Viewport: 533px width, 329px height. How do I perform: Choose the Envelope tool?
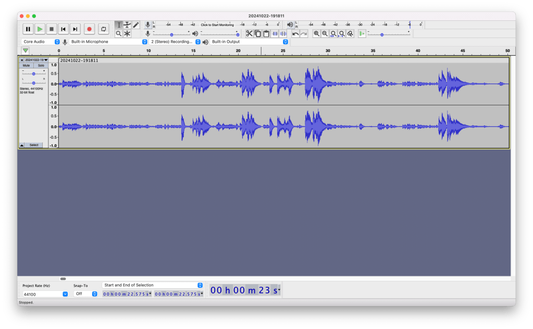pos(127,25)
